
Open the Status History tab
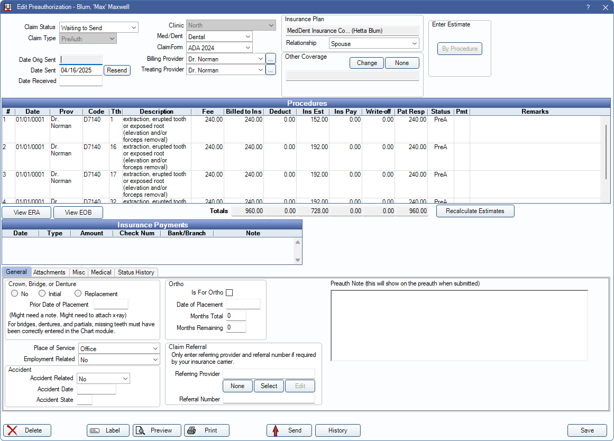[136, 272]
